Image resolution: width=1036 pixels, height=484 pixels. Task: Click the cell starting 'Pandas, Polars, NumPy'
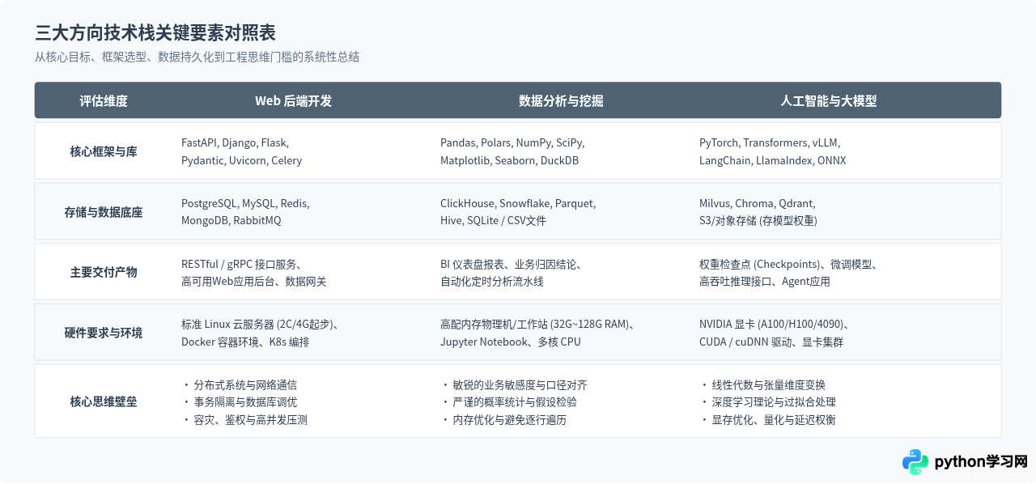tap(512, 151)
